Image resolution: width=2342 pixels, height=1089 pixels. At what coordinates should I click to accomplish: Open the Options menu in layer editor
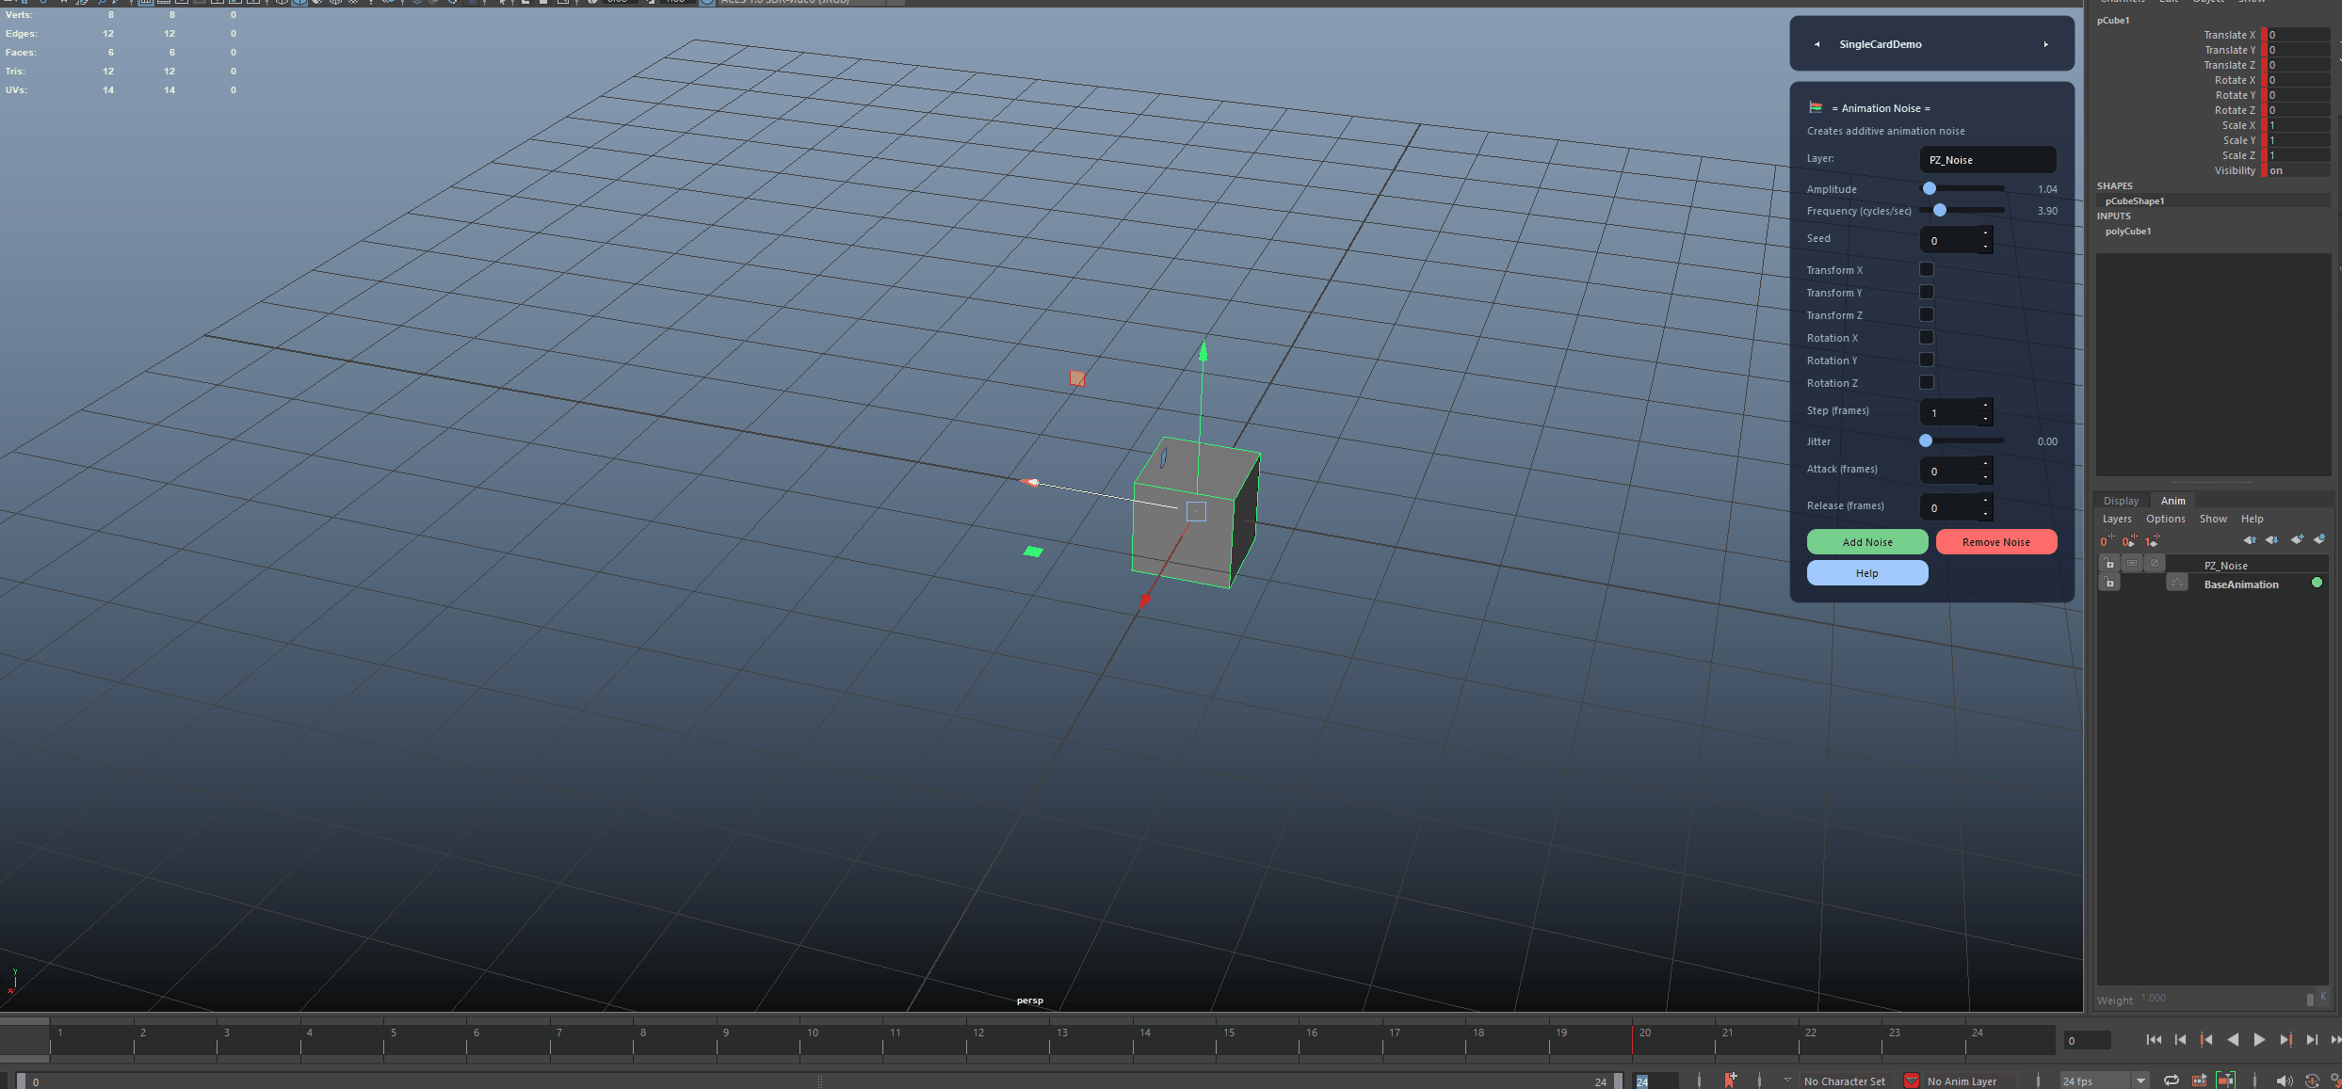tap(2165, 519)
